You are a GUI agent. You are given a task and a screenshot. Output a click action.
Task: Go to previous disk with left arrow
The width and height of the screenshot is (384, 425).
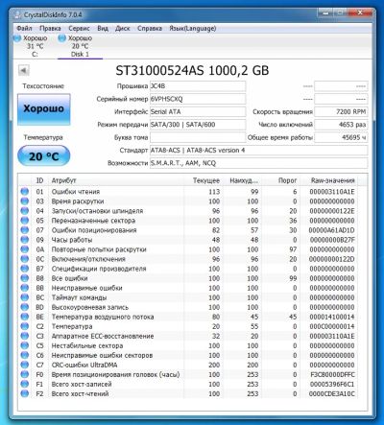(x=24, y=70)
